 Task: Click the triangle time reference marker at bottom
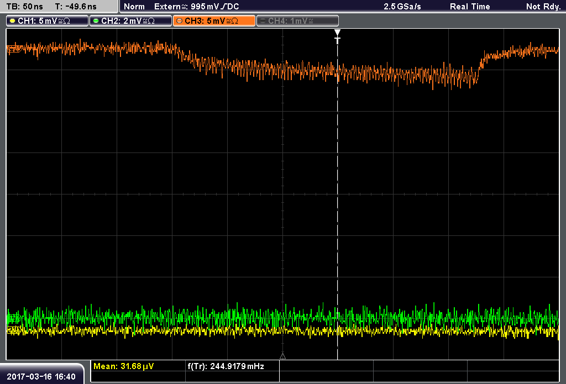click(x=282, y=356)
